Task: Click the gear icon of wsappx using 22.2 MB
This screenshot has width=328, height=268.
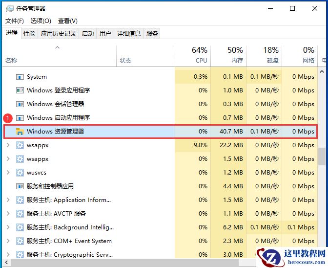Action: (20, 145)
